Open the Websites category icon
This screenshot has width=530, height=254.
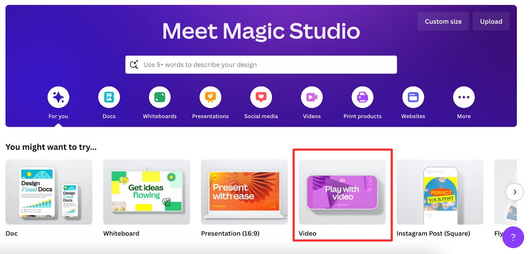413,97
